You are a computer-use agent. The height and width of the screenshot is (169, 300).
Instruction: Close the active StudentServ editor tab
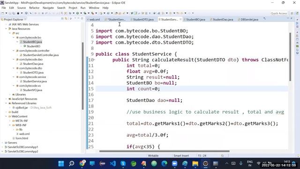click(x=180, y=19)
